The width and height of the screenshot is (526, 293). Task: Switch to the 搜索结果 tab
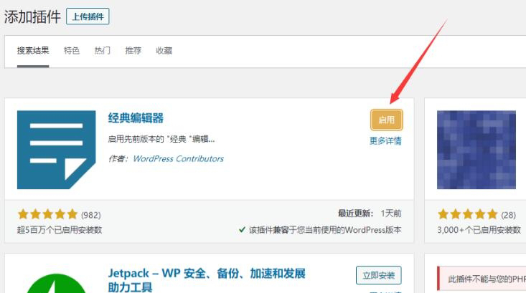click(x=33, y=51)
